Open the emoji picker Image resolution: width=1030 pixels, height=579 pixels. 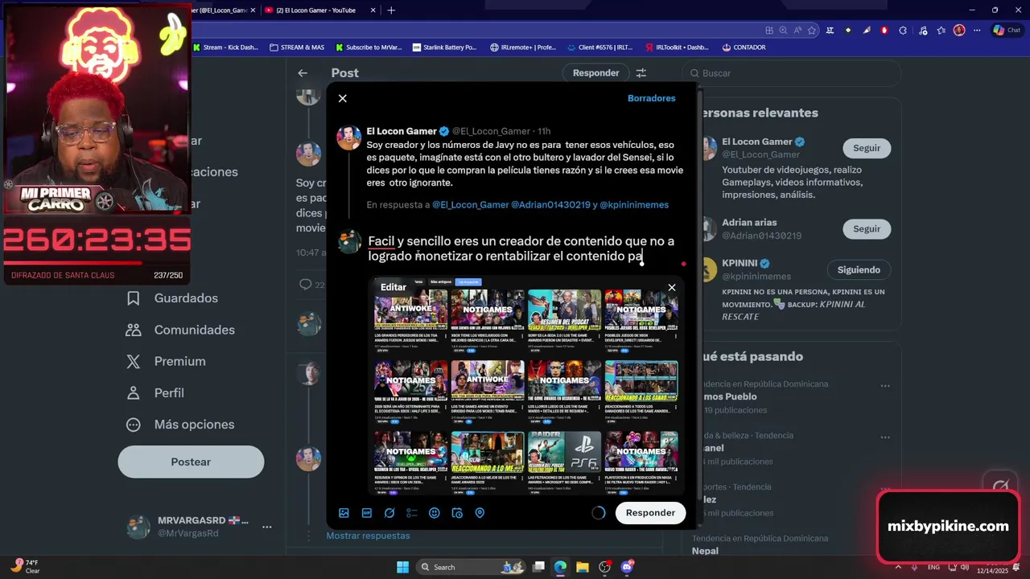(x=435, y=513)
